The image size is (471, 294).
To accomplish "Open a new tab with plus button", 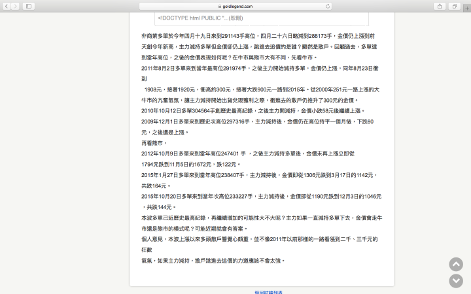I will (466, 6).
